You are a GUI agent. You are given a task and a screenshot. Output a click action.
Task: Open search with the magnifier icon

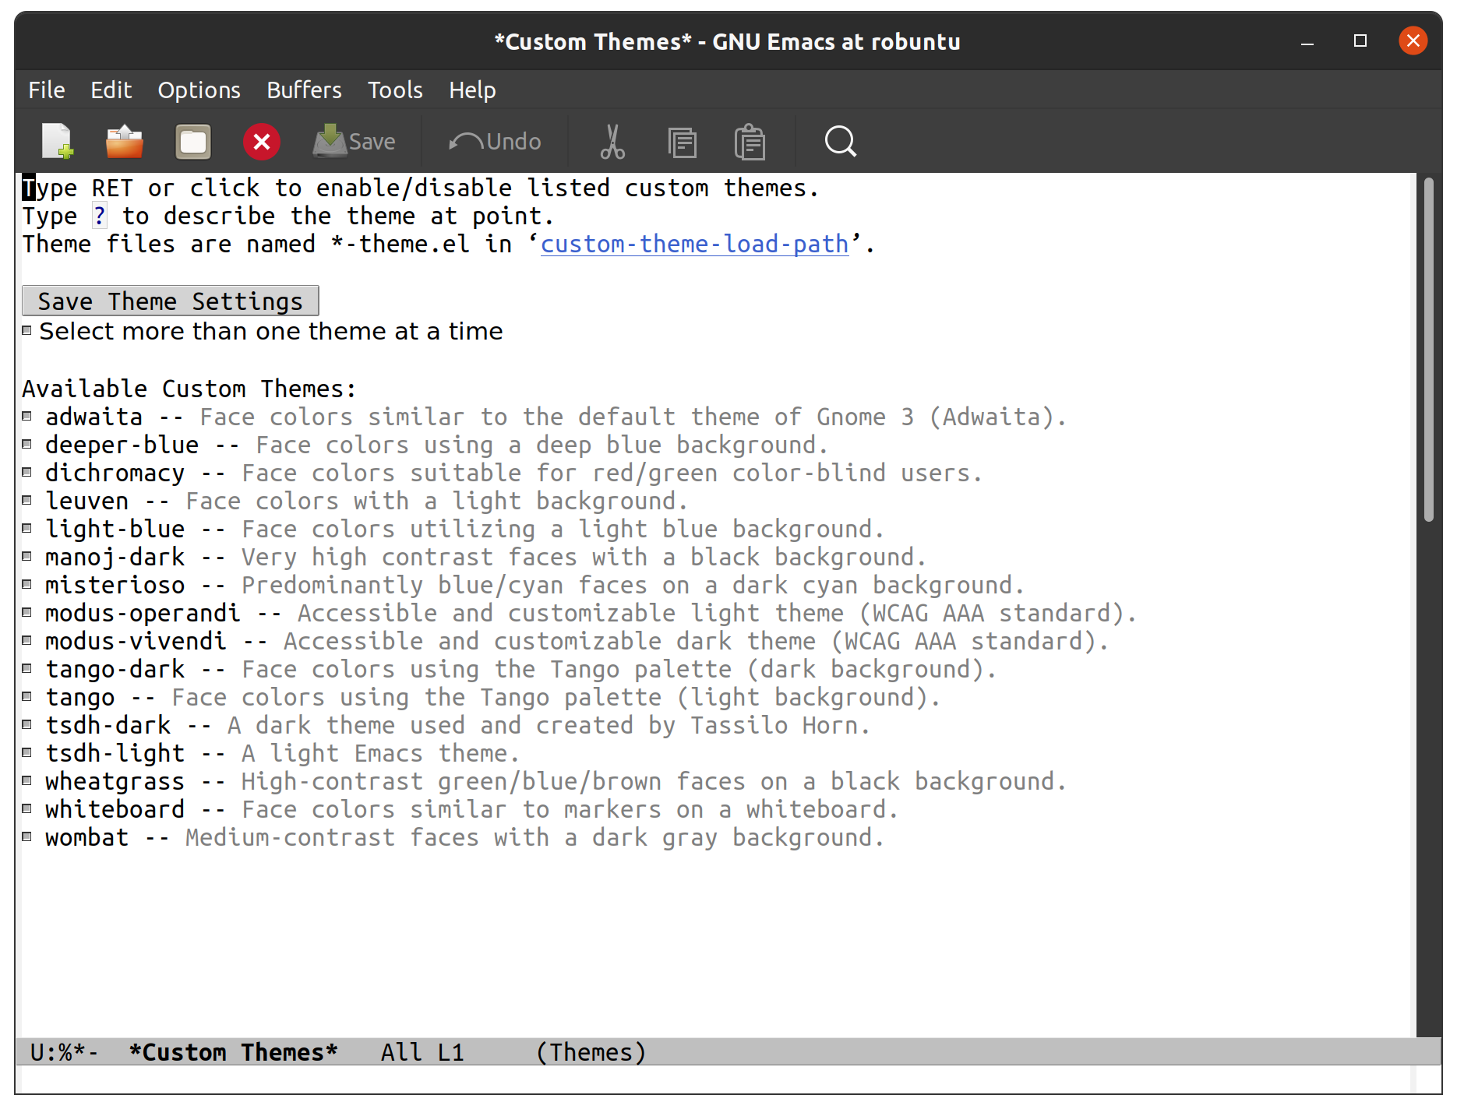click(x=841, y=142)
